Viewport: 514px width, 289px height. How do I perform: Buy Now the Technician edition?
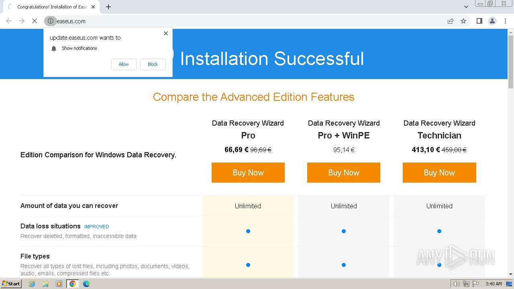[x=439, y=173]
